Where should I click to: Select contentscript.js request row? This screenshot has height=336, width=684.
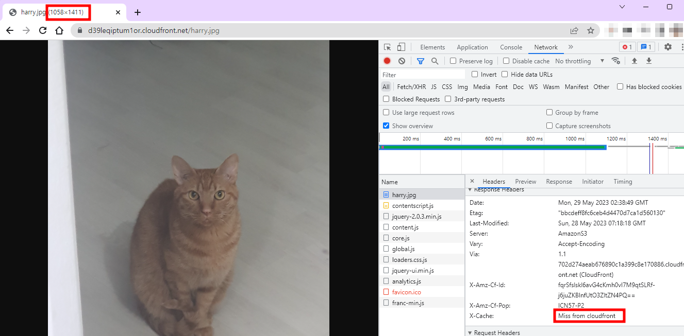pos(422,205)
